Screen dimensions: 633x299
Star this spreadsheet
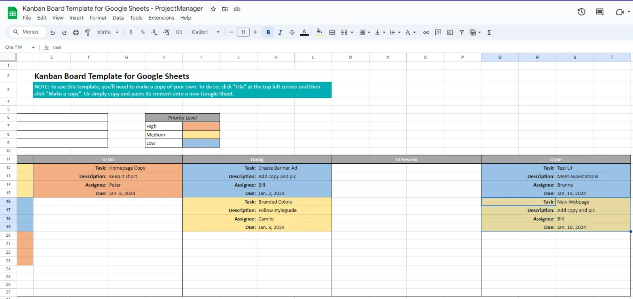(x=213, y=9)
